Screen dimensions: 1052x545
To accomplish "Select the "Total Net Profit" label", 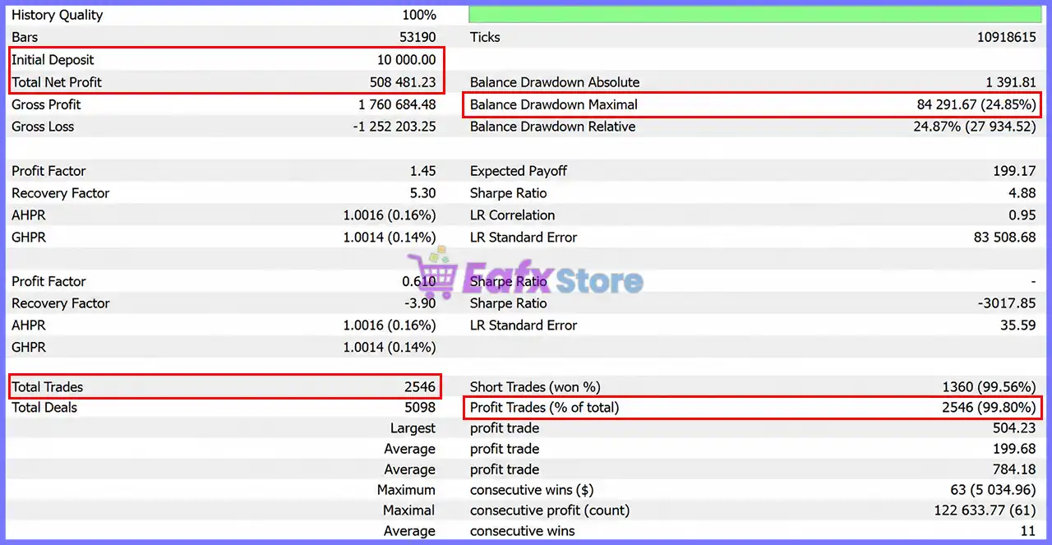I will (x=57, y=82).
